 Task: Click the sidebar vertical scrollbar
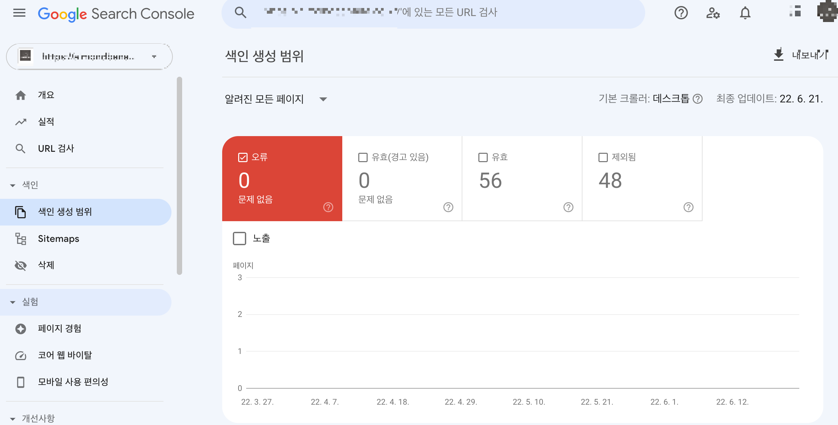(x=179, y=175)
